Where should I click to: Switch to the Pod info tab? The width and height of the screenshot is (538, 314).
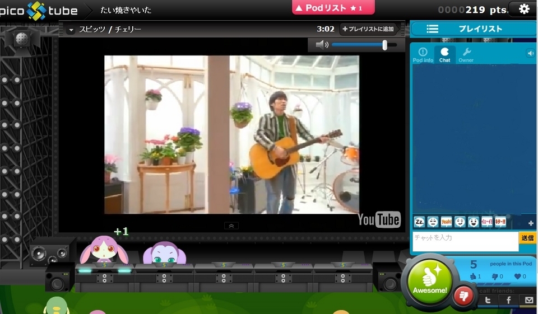[423, 55]
